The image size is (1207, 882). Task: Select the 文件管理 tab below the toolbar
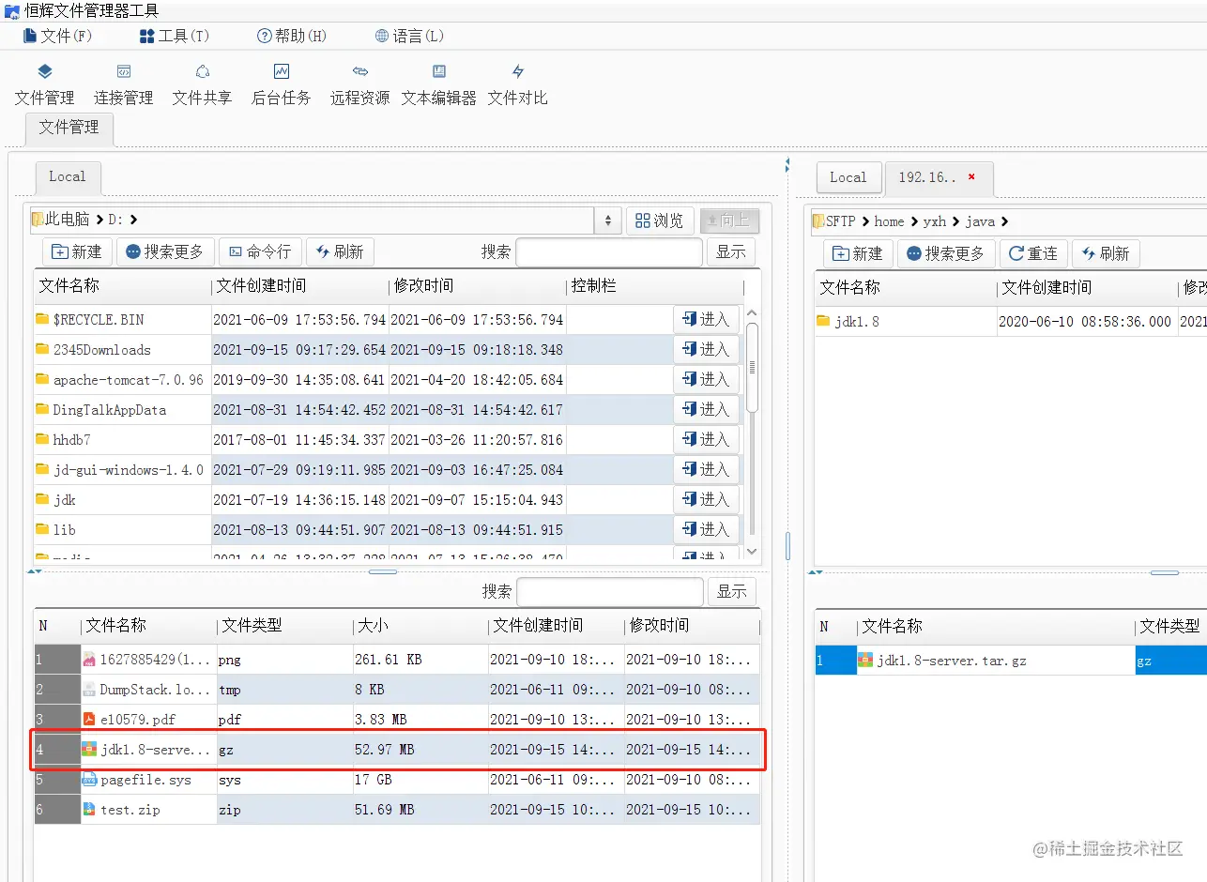tap(69, 128)
